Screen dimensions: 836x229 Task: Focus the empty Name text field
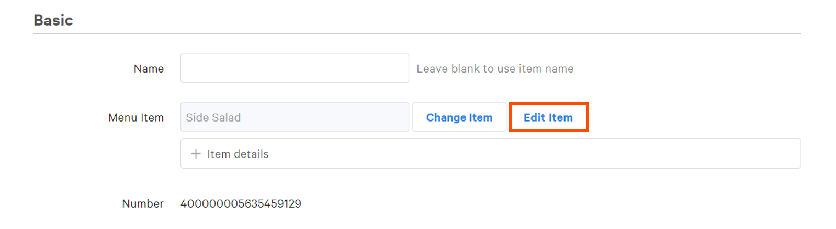coord(294,68)
